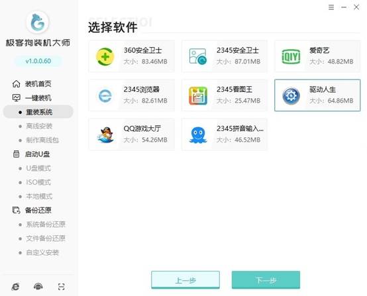Expand the 启动U盘 sidebar section
The height and width of the screenshot is (296, 367).
tap(31, 154)
